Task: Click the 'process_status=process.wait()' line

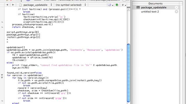Action: click(32, 25)
